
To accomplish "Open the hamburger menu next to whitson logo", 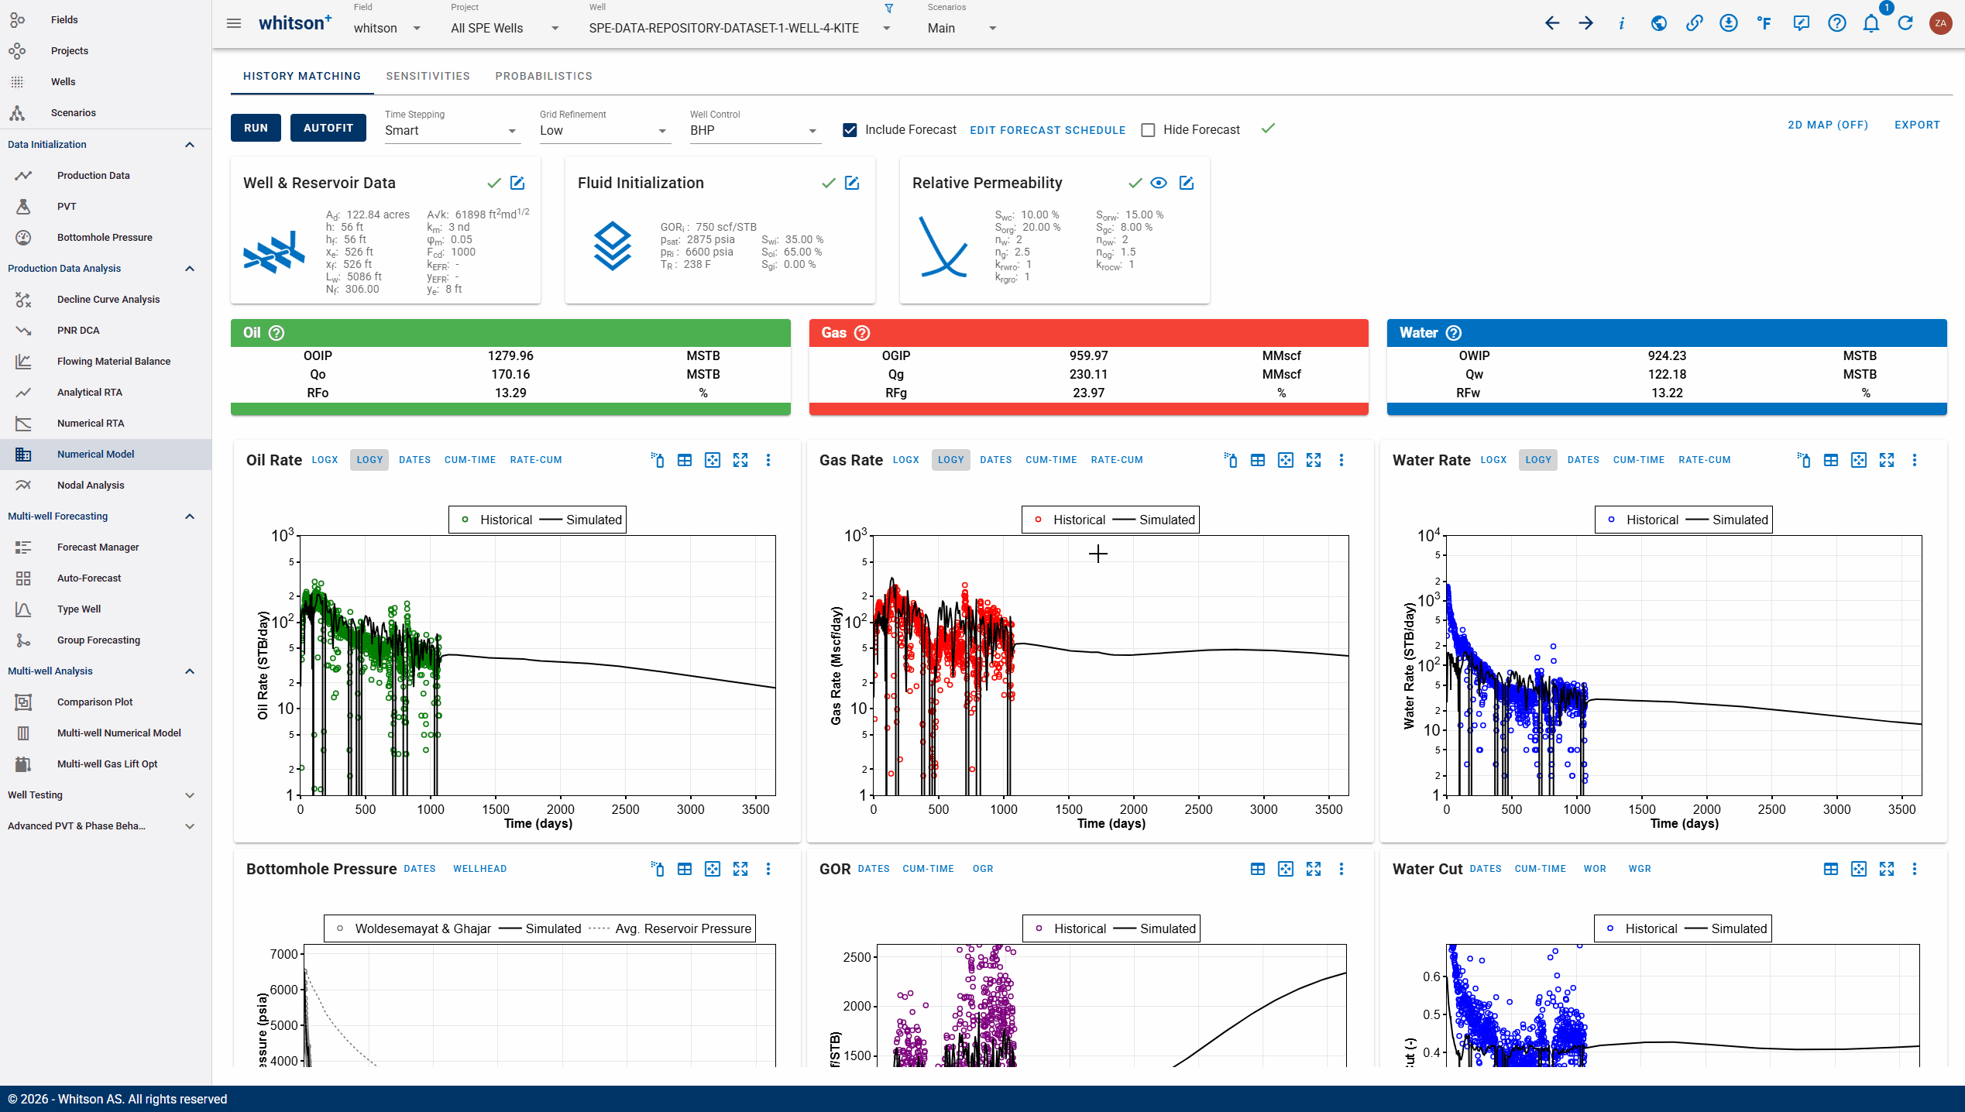I will coord(234,23).
